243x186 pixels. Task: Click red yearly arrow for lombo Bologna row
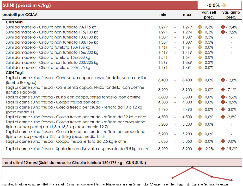[223, 80]
